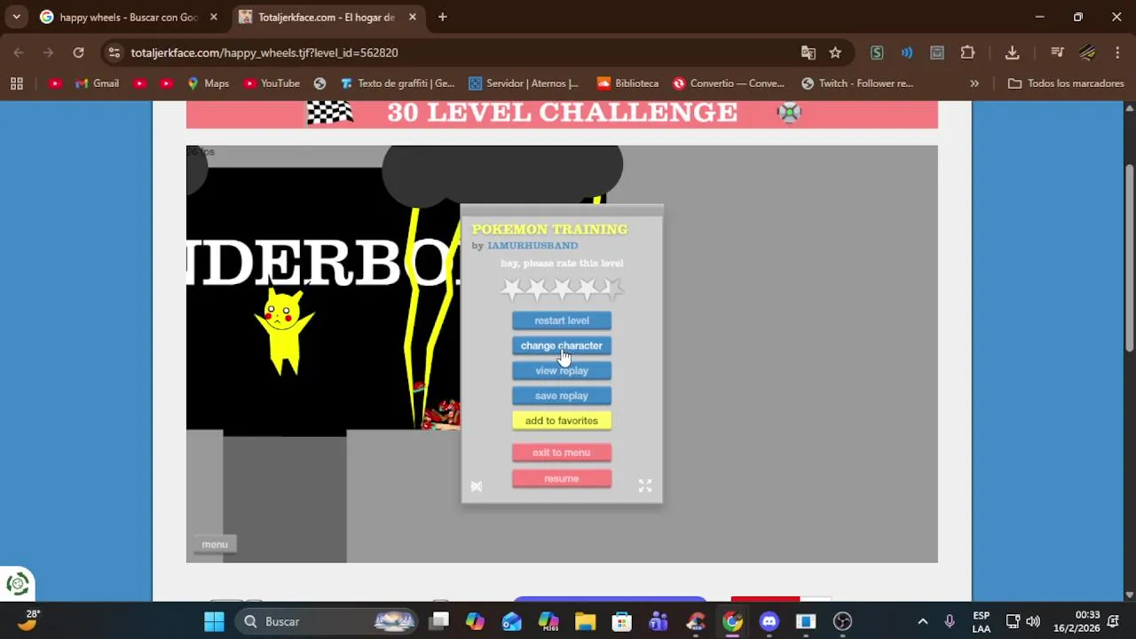Toggle game sound mute icon
This screenshot has height=639, width=1136.
pos(477,485)
